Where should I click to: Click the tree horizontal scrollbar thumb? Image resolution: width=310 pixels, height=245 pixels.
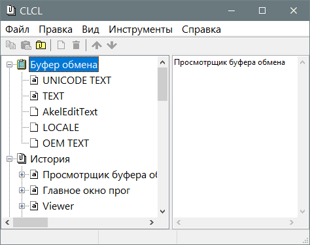tap(30, 223)
